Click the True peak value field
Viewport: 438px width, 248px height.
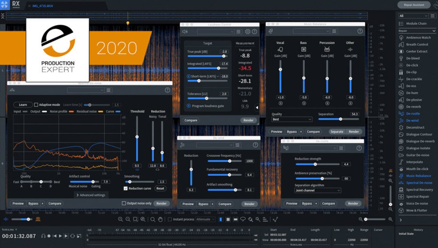pyautogui.click(x=224, y=52)
